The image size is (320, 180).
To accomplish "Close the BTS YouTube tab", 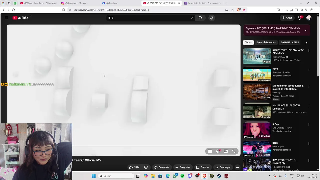I will point(179,3).
